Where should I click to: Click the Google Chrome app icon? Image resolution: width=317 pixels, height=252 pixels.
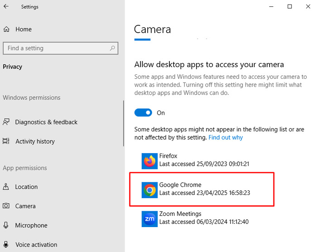[149, 190]
